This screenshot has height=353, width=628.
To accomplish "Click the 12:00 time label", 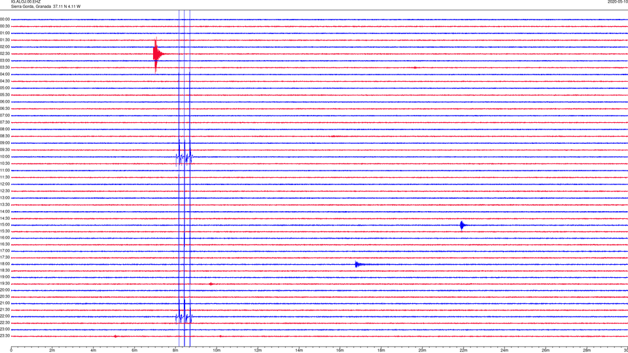I will [5, 184].
